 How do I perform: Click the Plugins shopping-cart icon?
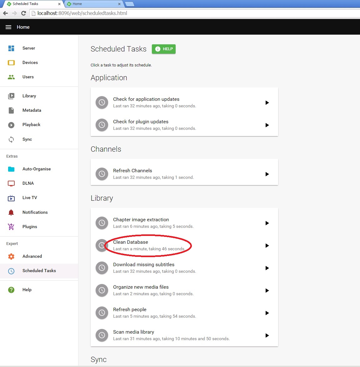[x=11, y=227]
